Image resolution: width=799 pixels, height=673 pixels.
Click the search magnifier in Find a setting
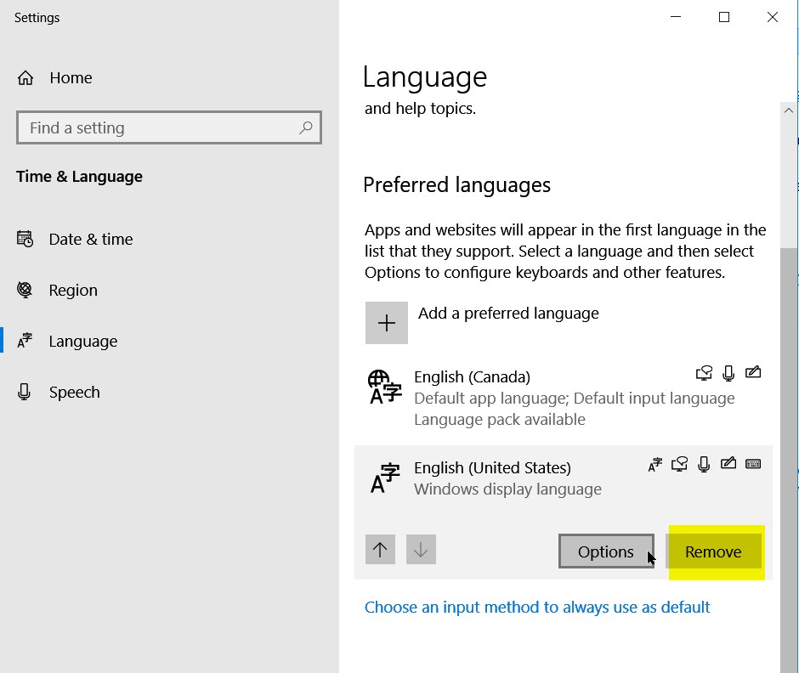click(306, 127)
